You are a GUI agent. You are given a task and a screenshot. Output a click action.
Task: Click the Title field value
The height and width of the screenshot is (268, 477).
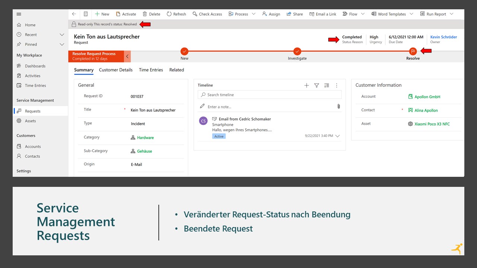point(153,110)
